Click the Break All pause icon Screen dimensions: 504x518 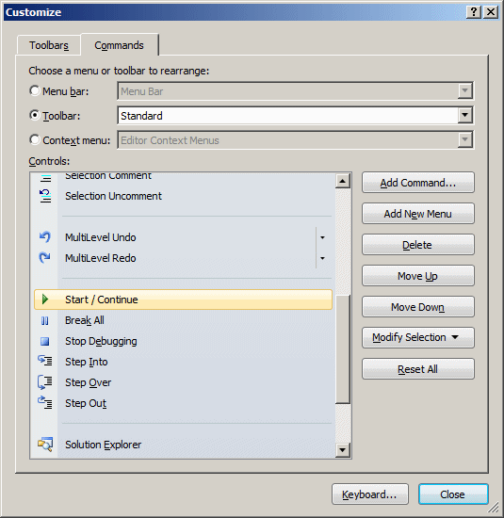point(45,320)
